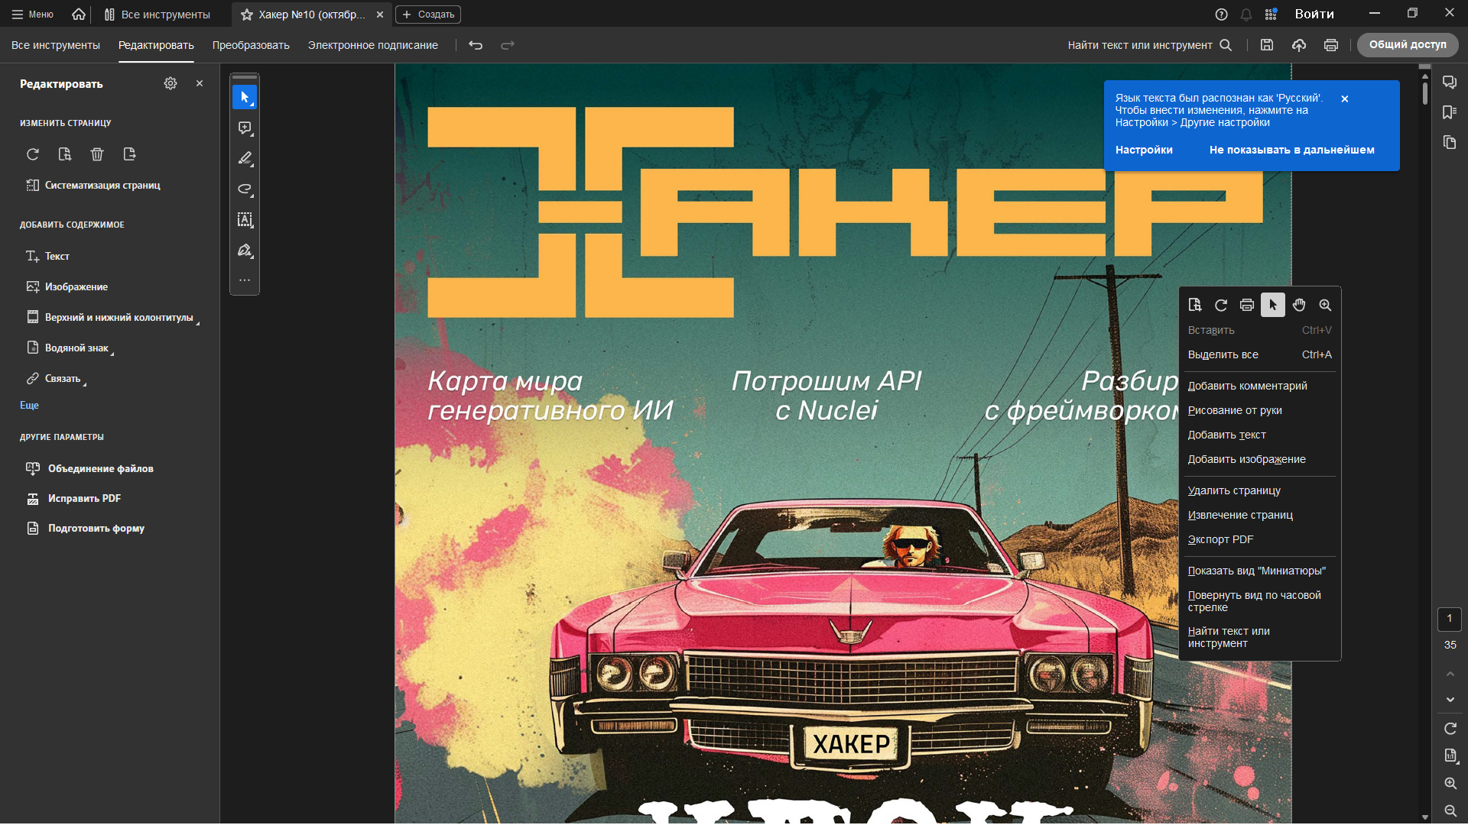Screen dimensions: 1468x825
Task: Open the notifications bell icon
Action: pos(1246,14)
